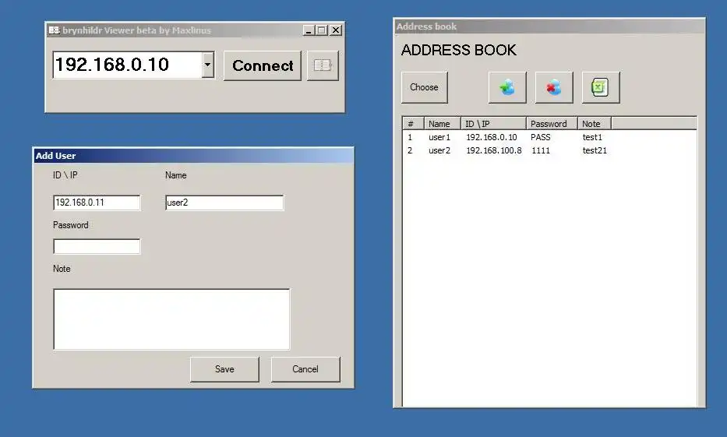Focus the Name field containing user2
727x437 pixels.
[224, 203]
